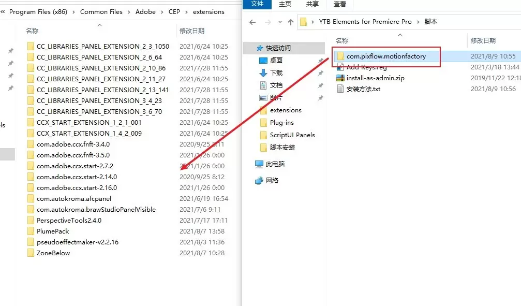Click folder icon of com.autokroma.afcpanel
Screen dimensions: 521x306
click(x=31, y=199)
